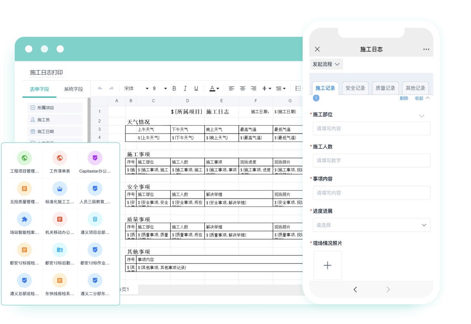
Task: Toggle bold formatting in the toolbar
Action: (174, 88)
